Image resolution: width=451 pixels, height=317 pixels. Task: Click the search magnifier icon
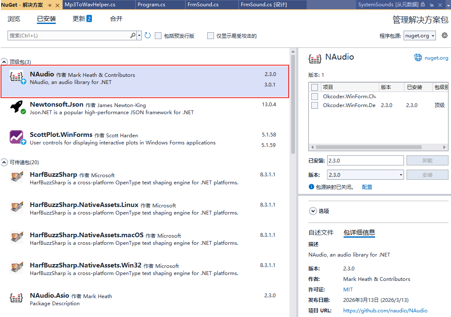[x=133, y=35]
